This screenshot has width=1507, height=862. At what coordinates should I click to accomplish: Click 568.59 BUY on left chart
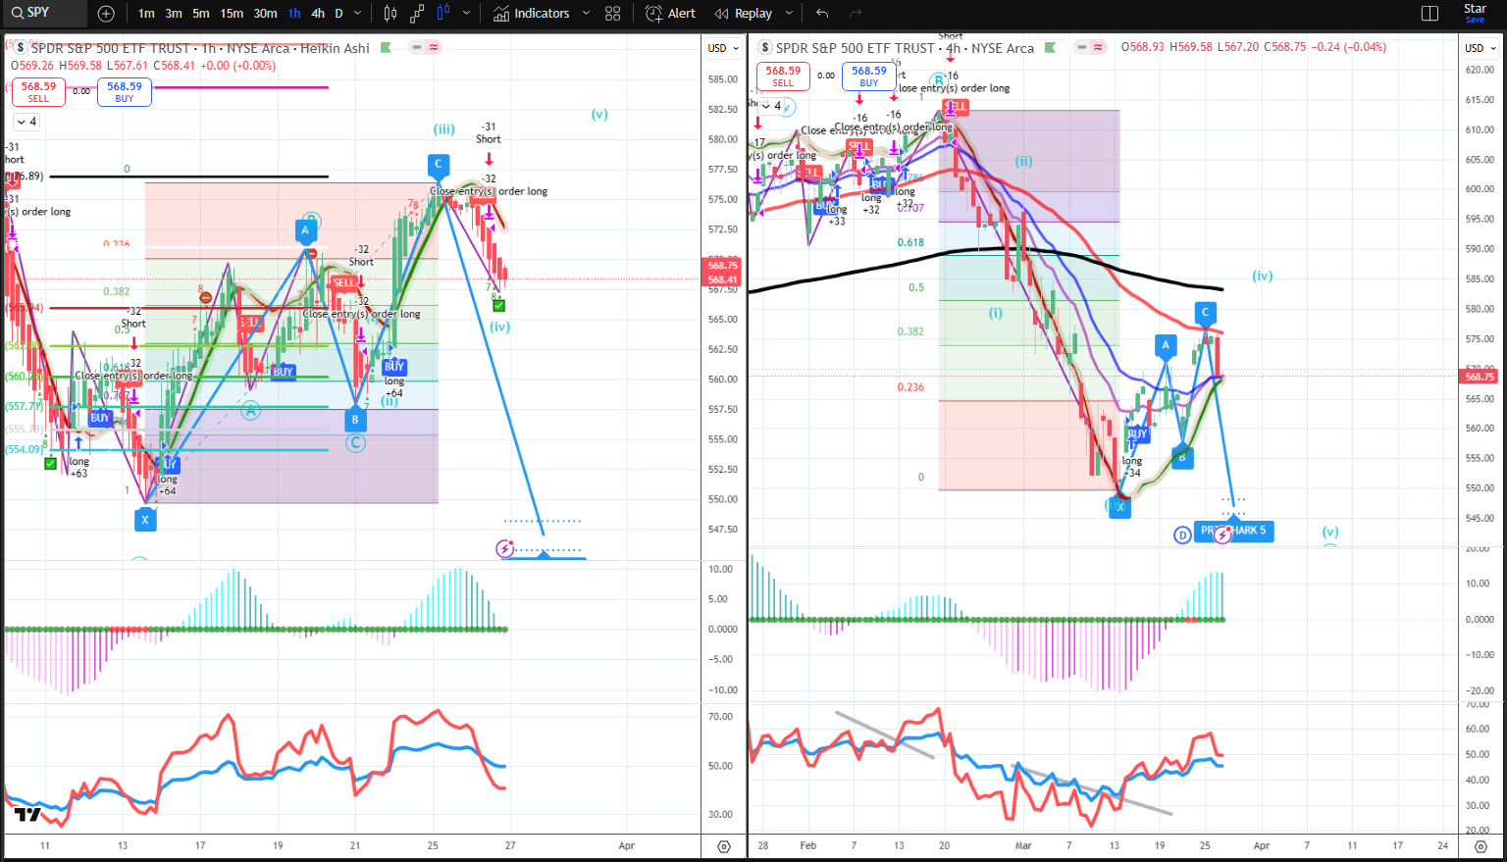(x=125, y=91)
